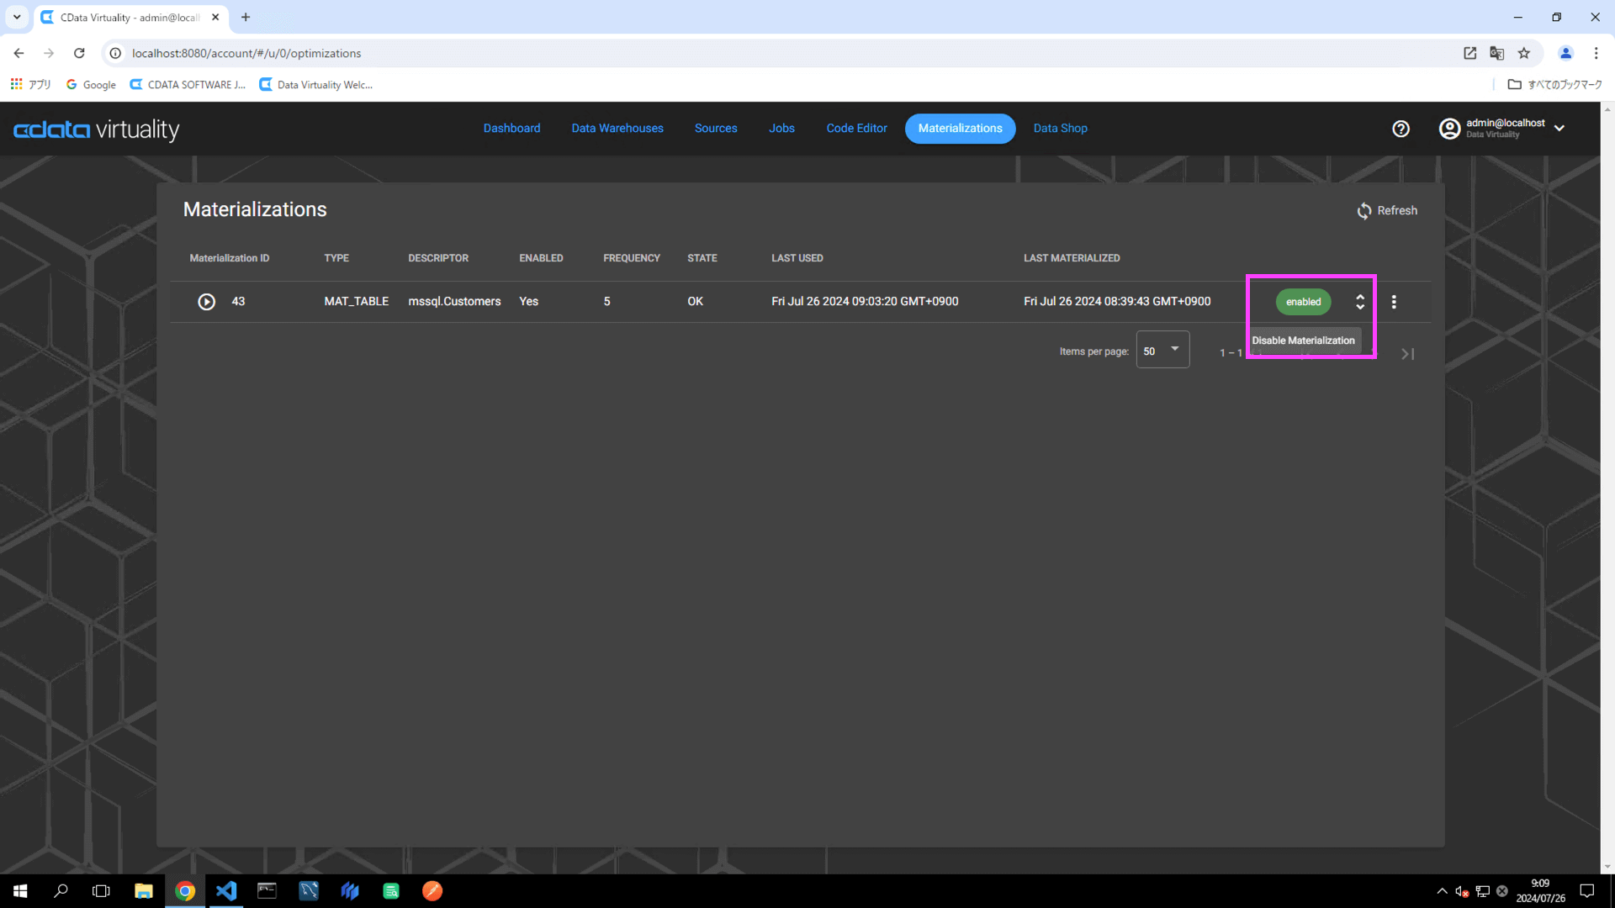Image resolution: width=1615 pixels, height=908 pixels.
Task: Click the browser address bar URL
Action: coord(246,53)
